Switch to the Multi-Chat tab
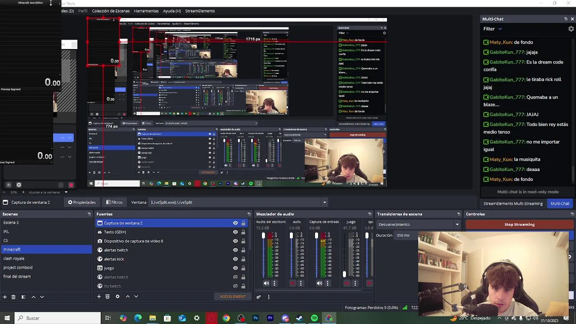This screenshot has width=576, height=324. point(560,204)
